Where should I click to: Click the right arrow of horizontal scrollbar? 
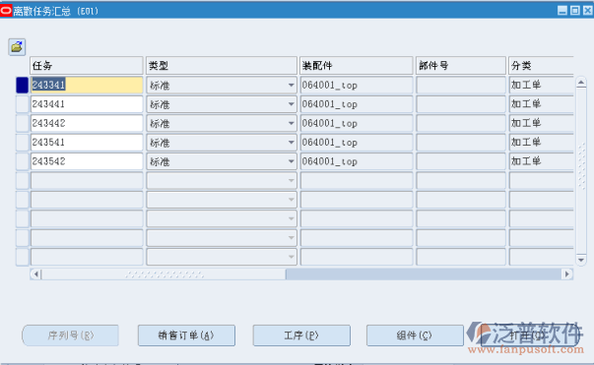pyautogui.click(x=567, y=274)
